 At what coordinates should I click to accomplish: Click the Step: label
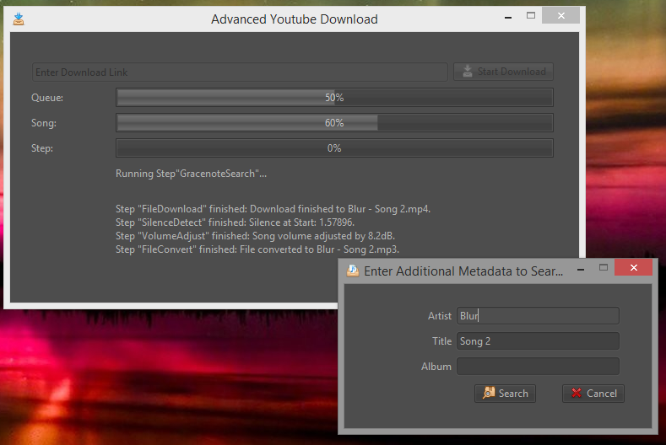click(42, 148)
